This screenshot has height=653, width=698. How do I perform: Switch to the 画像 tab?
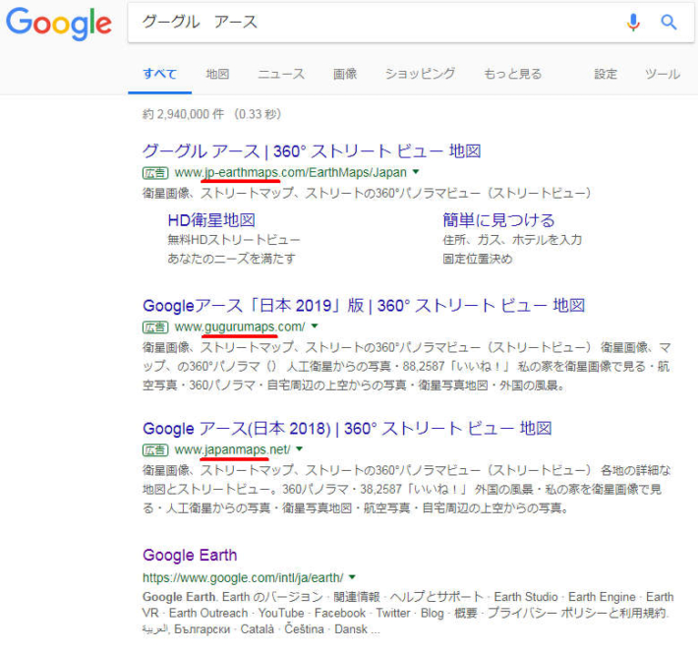pyautogui.click(x=345, y=74)
